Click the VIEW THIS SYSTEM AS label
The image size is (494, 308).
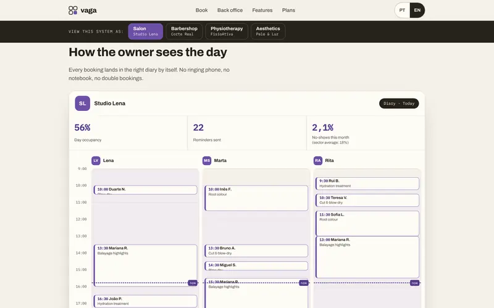[96, 31]
